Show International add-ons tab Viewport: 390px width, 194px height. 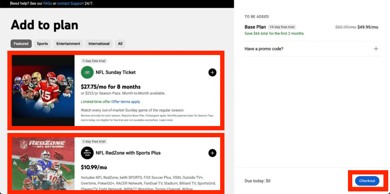coord(99,44)
